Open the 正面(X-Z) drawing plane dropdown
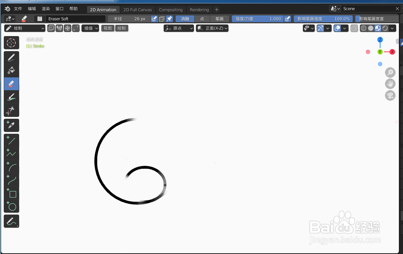Image resolution: width=403 pixels, height=254 pixels. tap(212, 28)
